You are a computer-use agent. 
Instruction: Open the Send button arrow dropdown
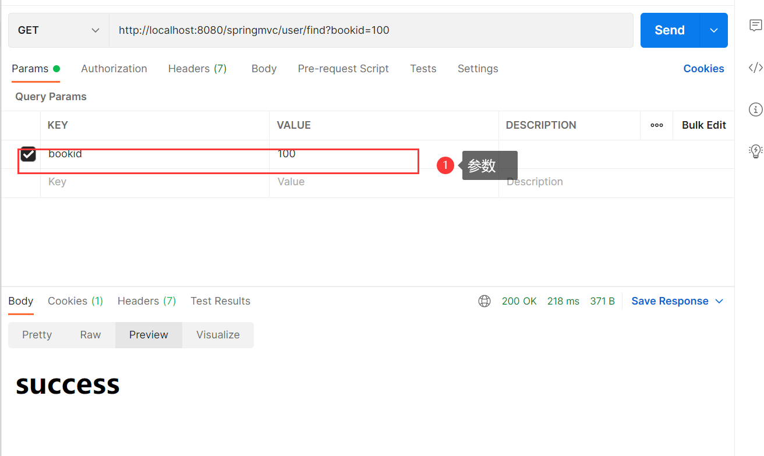714,30
